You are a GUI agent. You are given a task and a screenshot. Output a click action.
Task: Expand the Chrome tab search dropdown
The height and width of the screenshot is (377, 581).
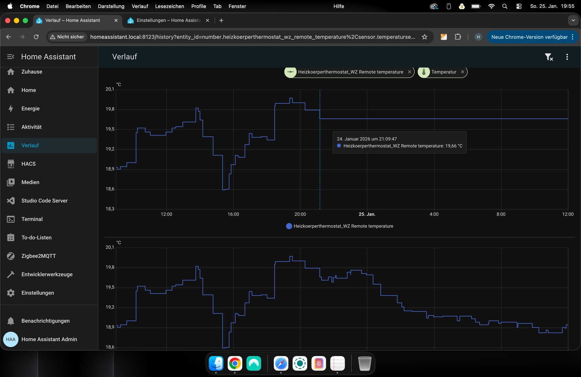tap(573, 20)
